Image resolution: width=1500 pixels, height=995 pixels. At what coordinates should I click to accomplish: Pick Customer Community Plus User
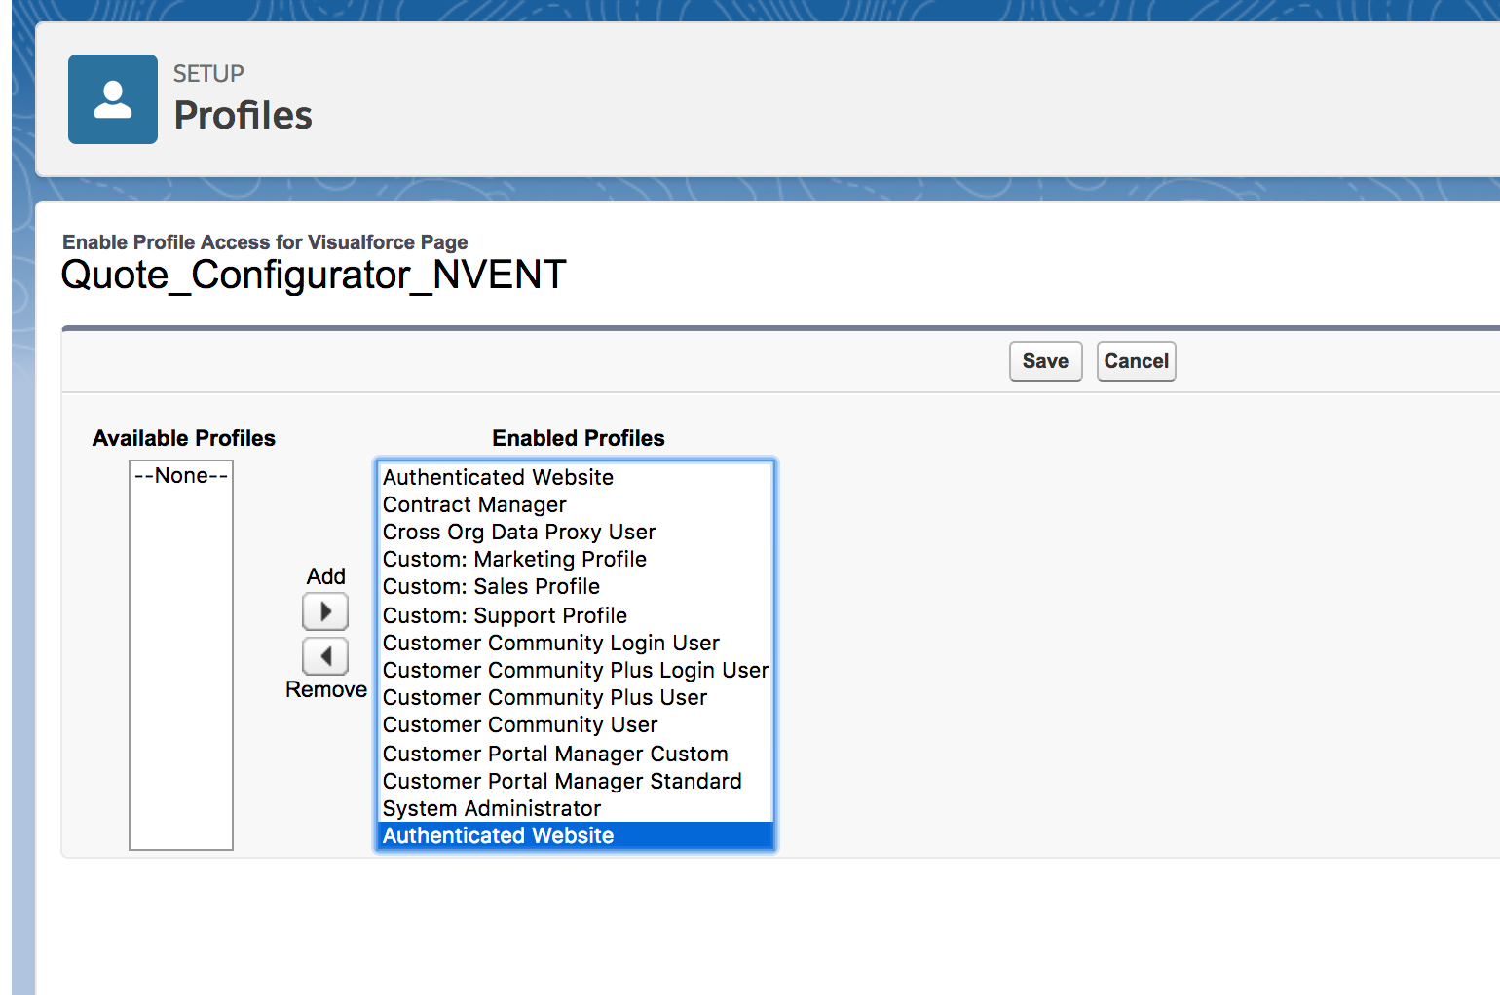click(544, 698)
